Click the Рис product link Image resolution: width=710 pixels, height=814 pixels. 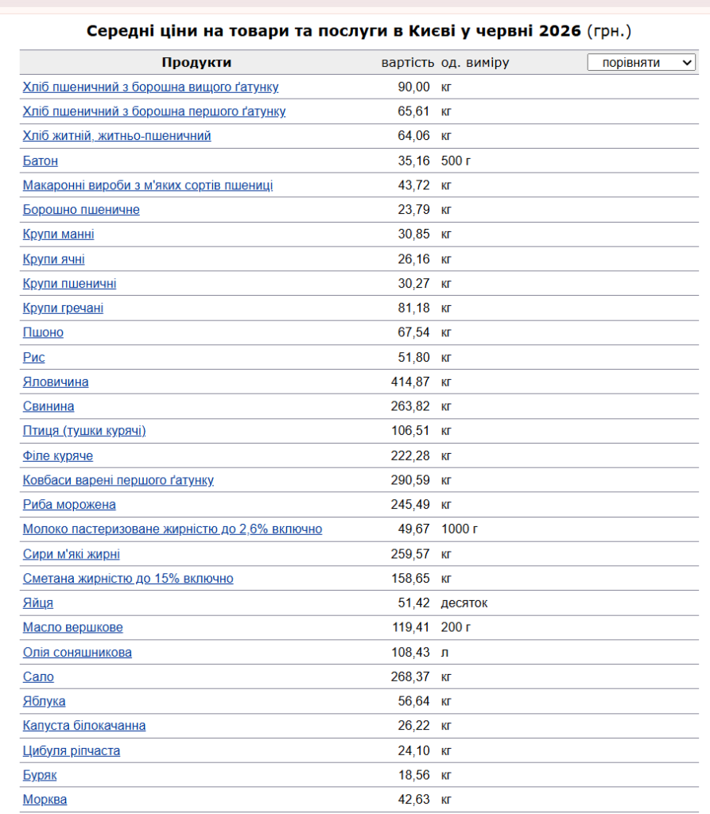(33, 357)
